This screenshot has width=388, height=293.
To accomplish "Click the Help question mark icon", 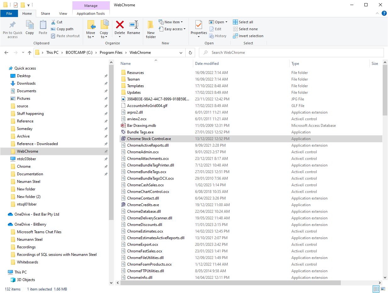I will point(384,13).
